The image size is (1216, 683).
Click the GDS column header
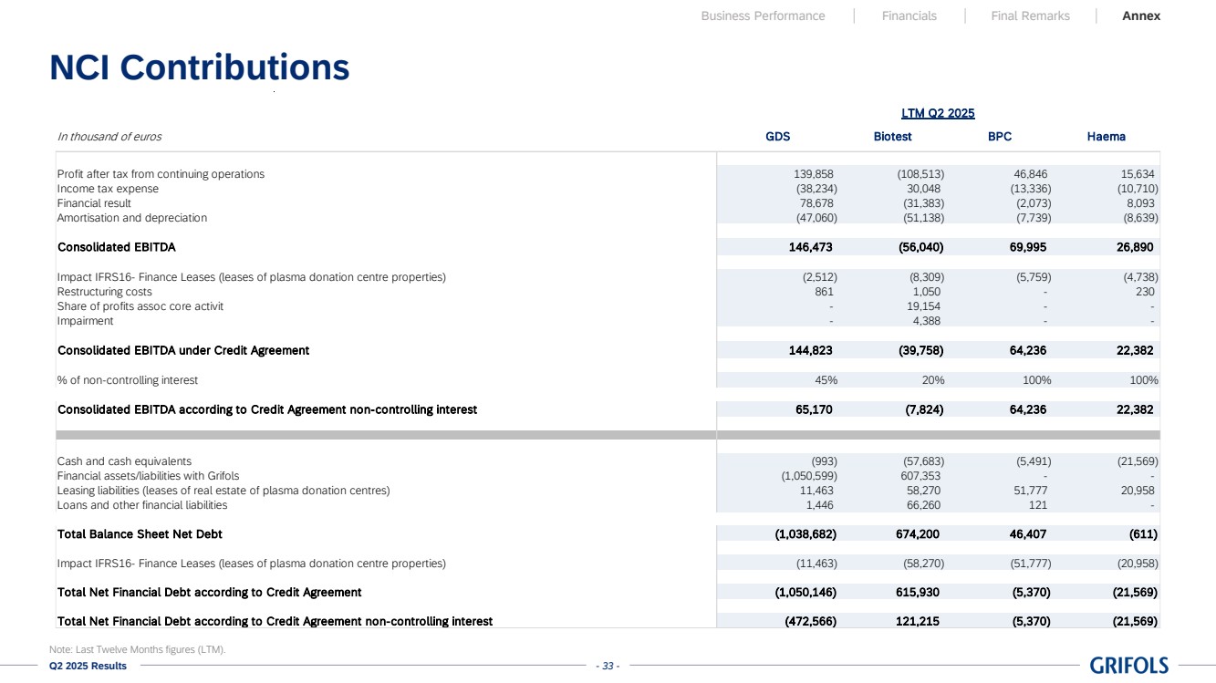[x=777, y=137]
